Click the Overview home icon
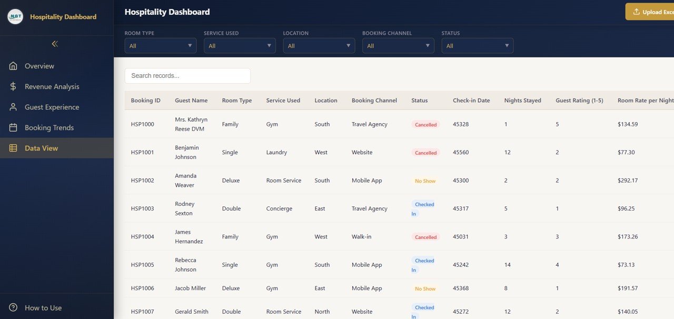This screenshot has width=674, height=319. click(x=13, y=66)
